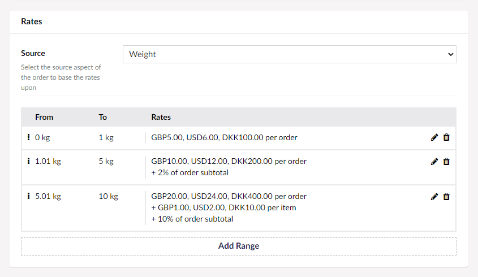478x277 pixels.
Task: Delete the 5.01 kg to 10 kg range
Action: 446,197
